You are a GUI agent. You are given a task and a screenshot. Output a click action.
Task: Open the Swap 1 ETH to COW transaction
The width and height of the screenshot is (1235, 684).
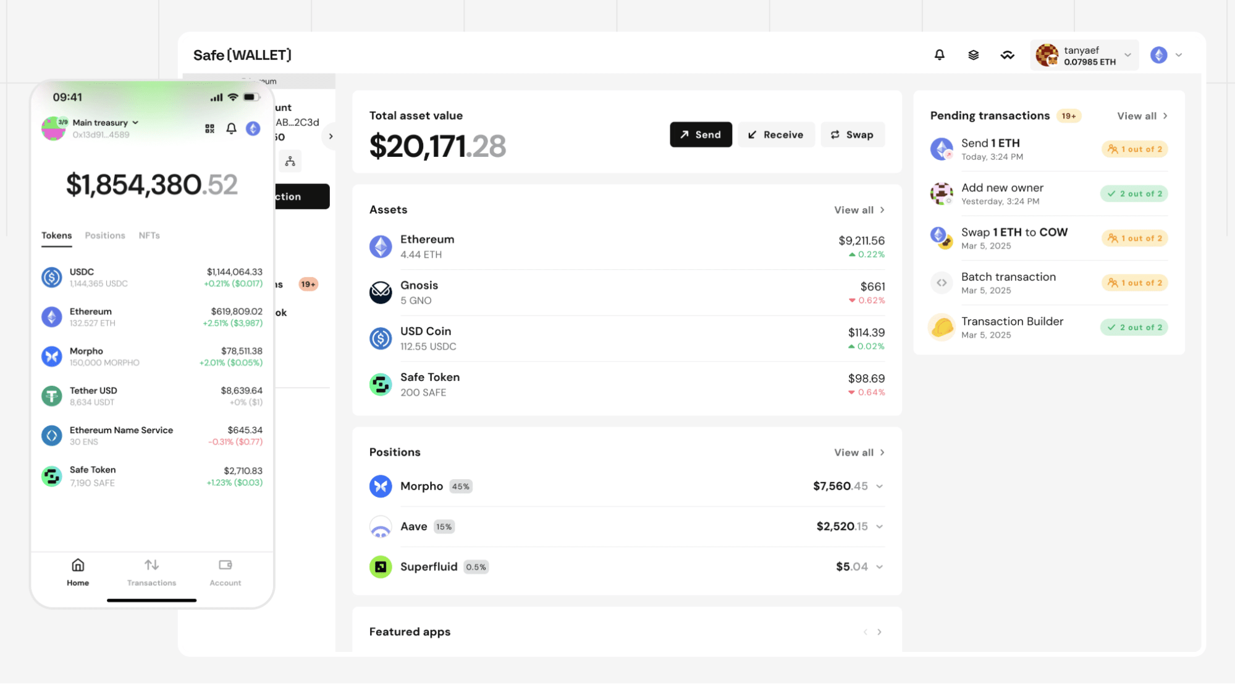(x=1048, y=238)
